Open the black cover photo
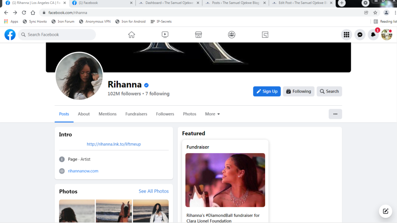 point(198,57)
